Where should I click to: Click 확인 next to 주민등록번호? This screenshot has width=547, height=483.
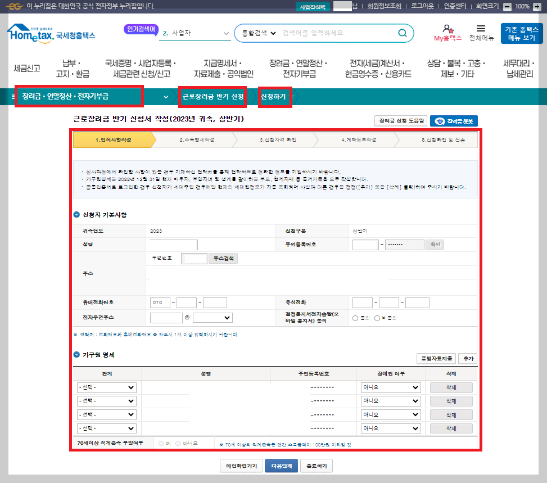[435, 245]
